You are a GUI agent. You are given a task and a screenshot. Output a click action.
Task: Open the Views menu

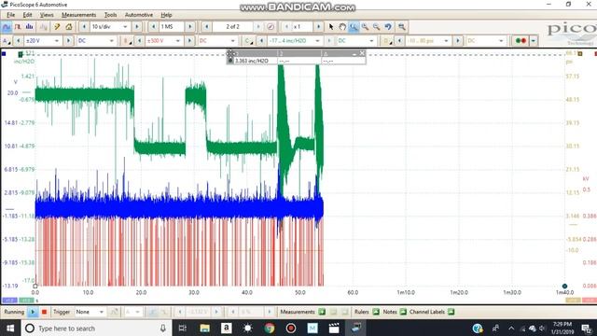(47, 15)
